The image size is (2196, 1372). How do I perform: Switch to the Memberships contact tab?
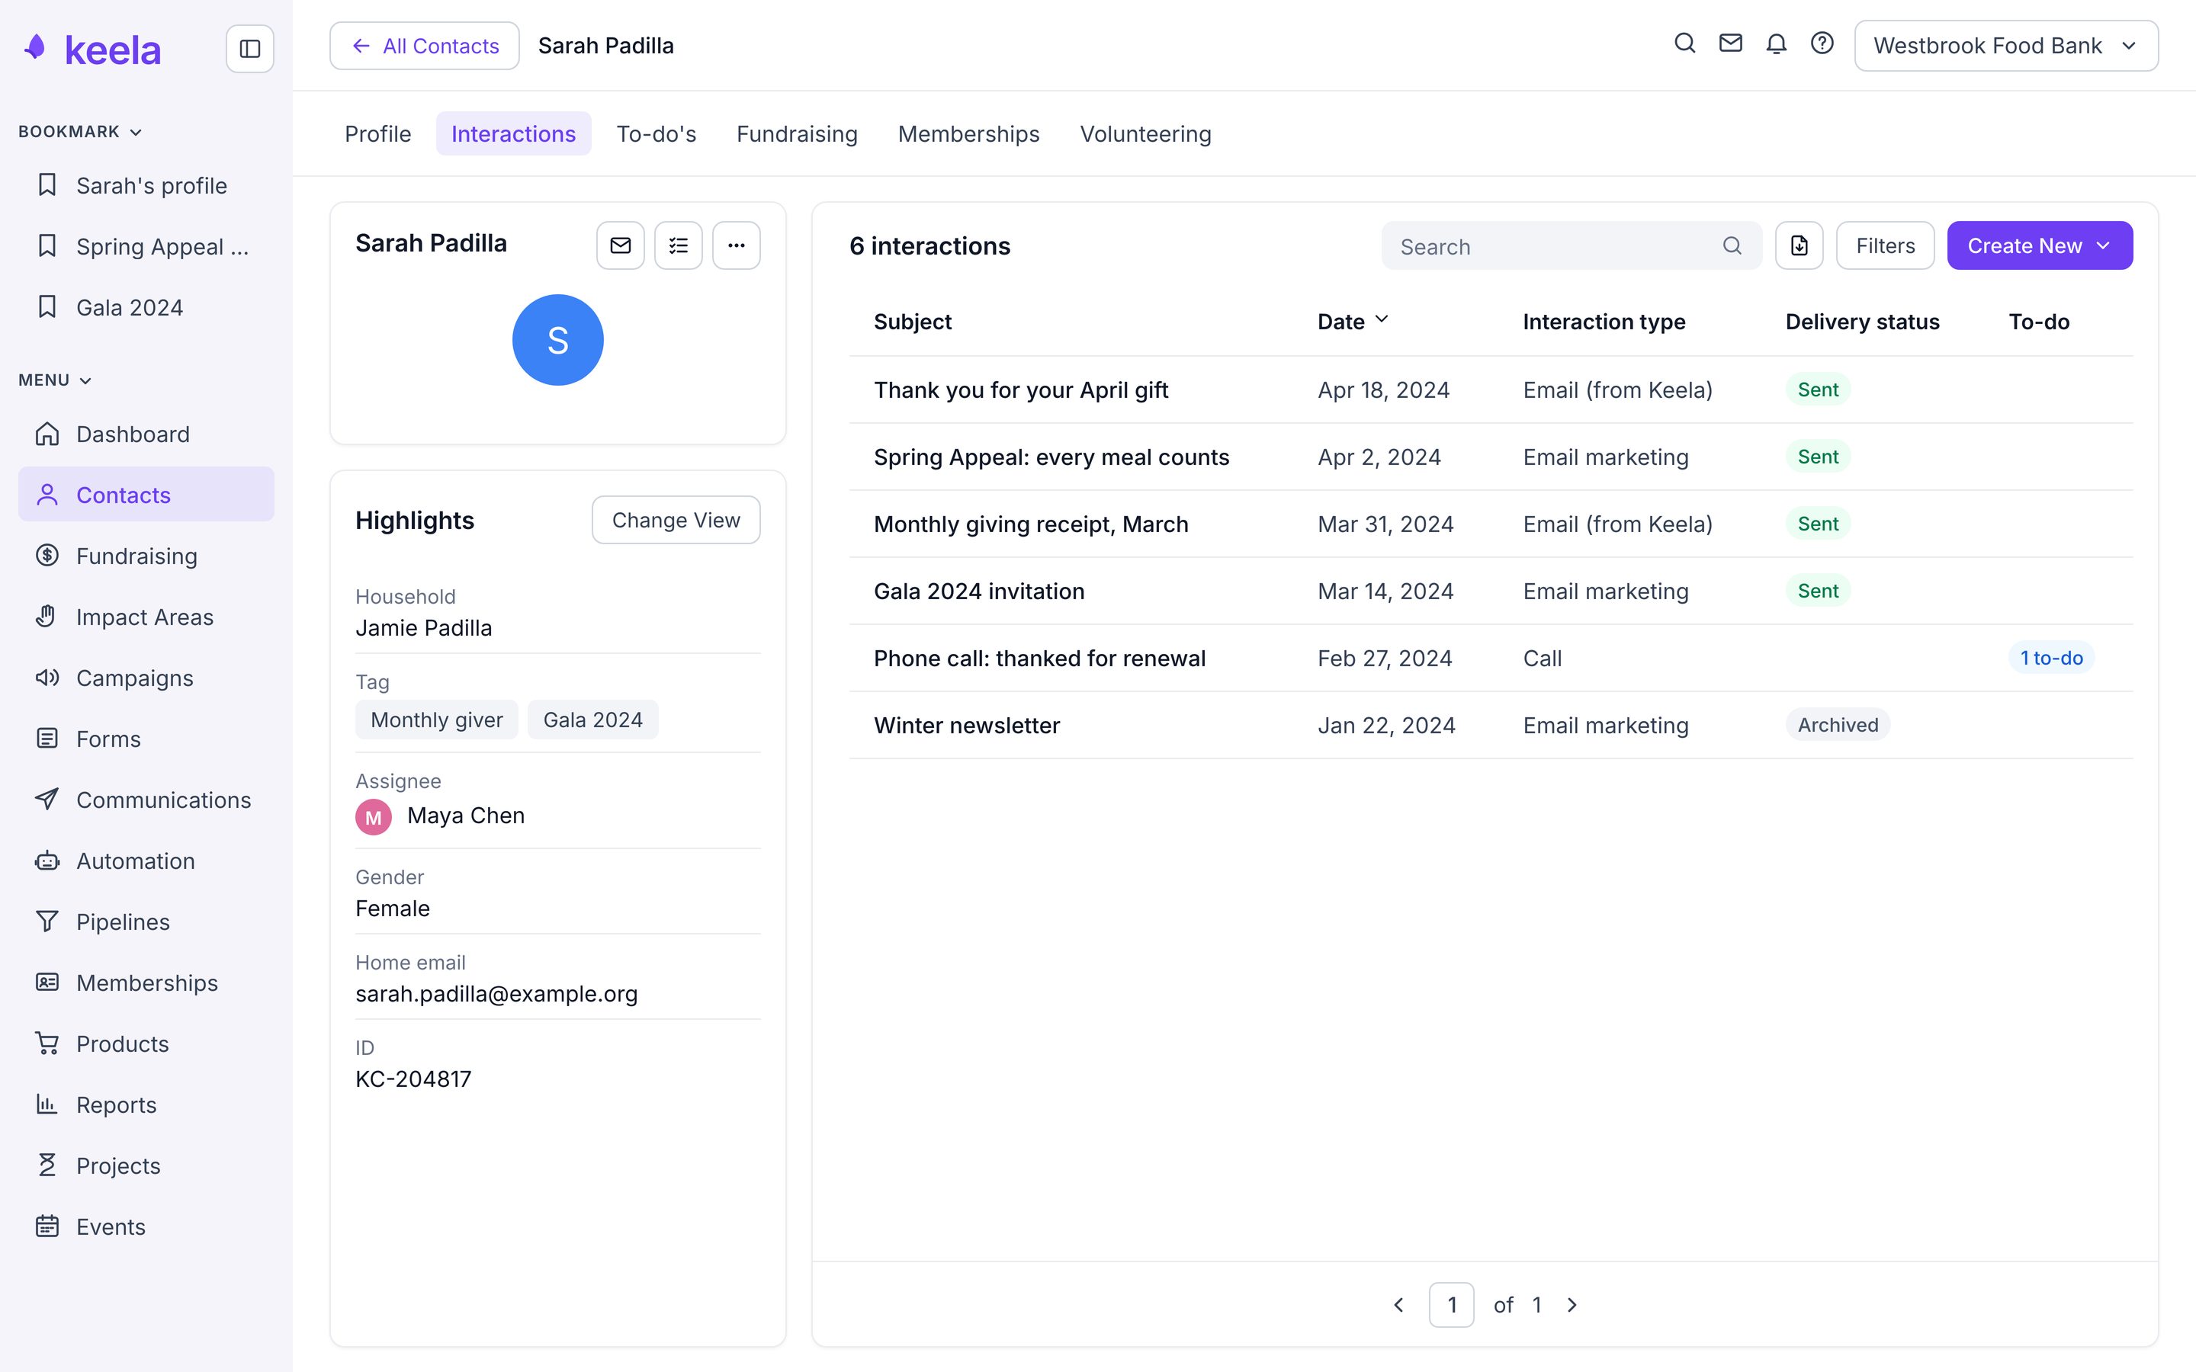(x=968, y=133)
